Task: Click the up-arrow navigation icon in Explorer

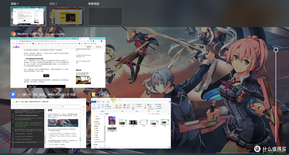Action: [x=100, y=114]
